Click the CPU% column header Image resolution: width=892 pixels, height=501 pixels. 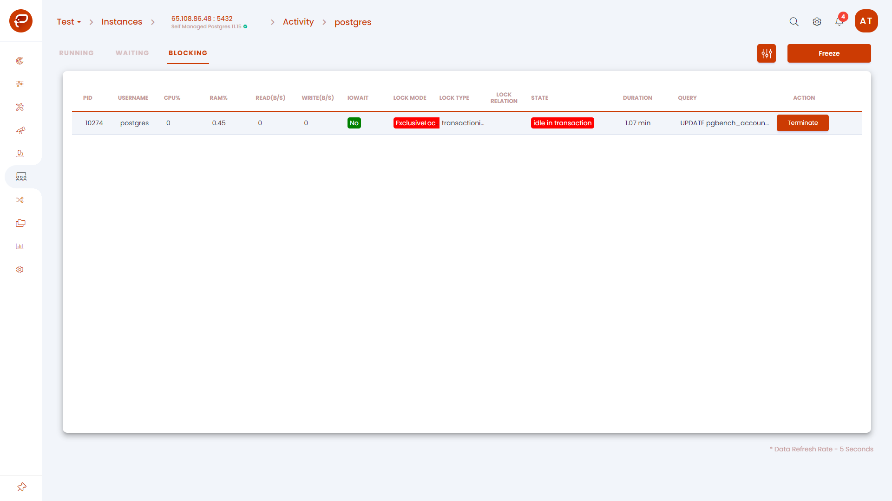click(172, 98)
